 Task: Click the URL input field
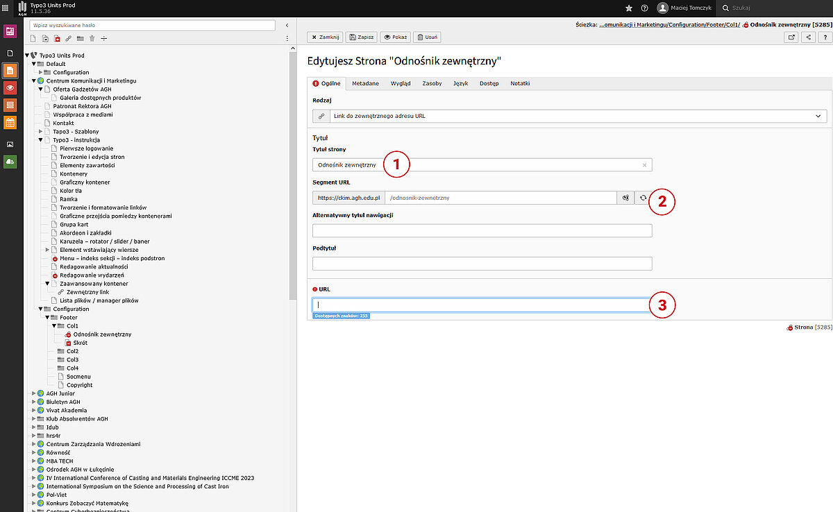[x=482, y=305]
